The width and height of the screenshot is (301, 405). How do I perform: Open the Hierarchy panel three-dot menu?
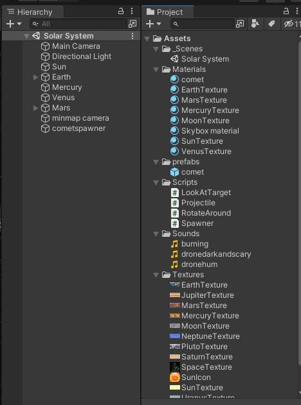[132, 11]
